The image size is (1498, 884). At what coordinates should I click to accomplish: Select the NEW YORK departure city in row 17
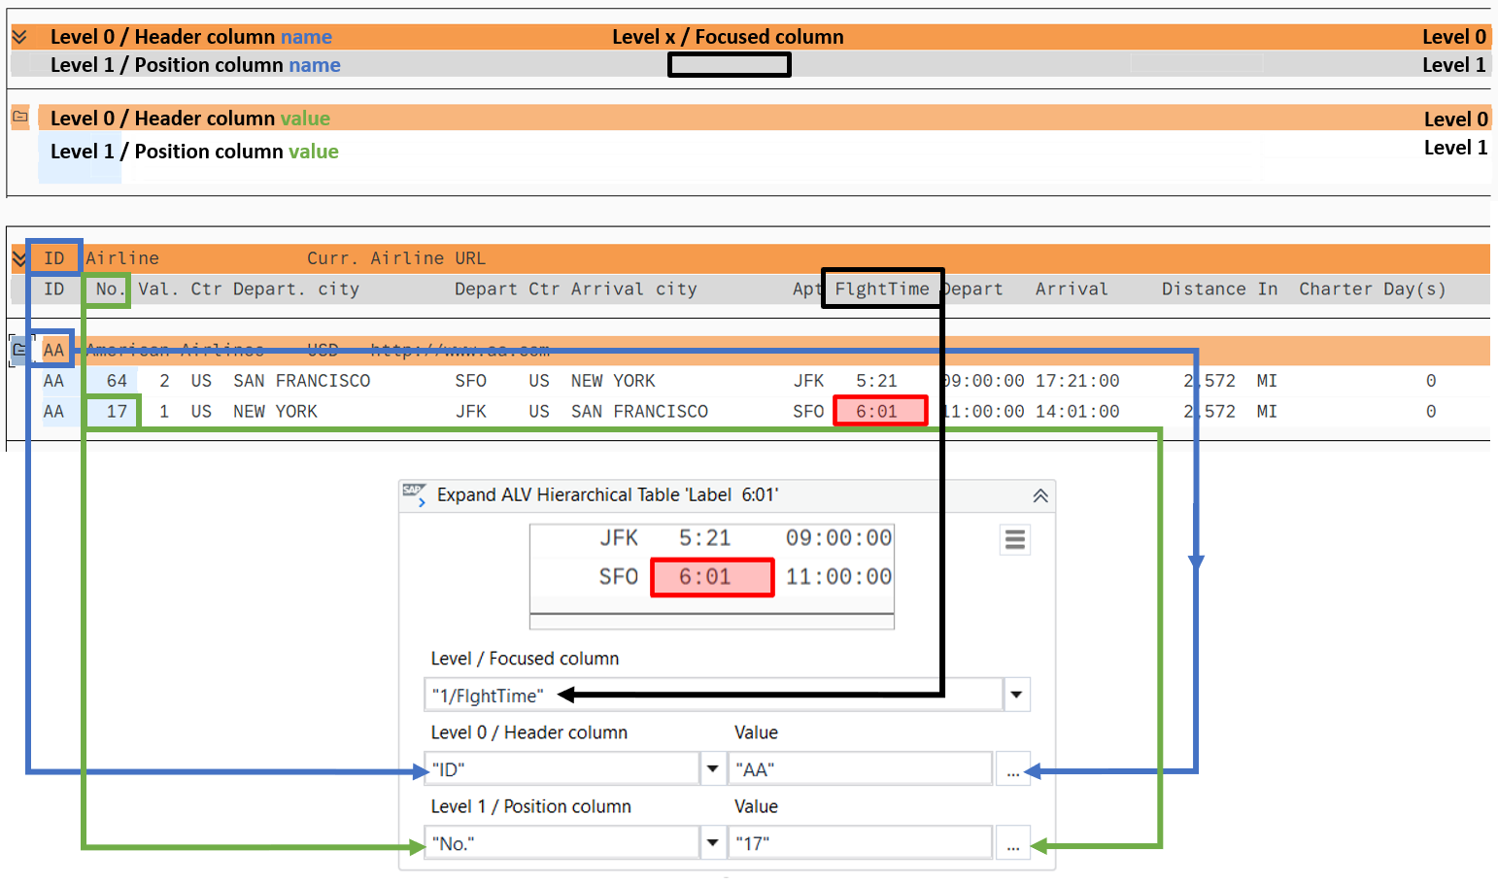click(276, 411)
